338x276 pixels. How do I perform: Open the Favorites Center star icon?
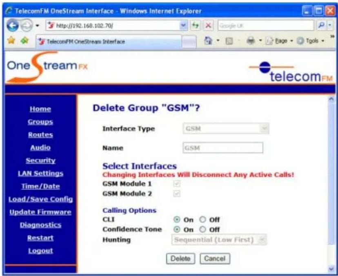pyautogui.click(x=11, y=40)
